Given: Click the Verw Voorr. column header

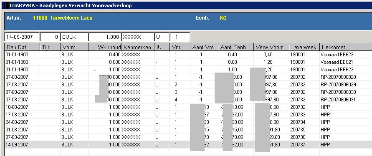Looking at the screenshot, I should 271,47.
